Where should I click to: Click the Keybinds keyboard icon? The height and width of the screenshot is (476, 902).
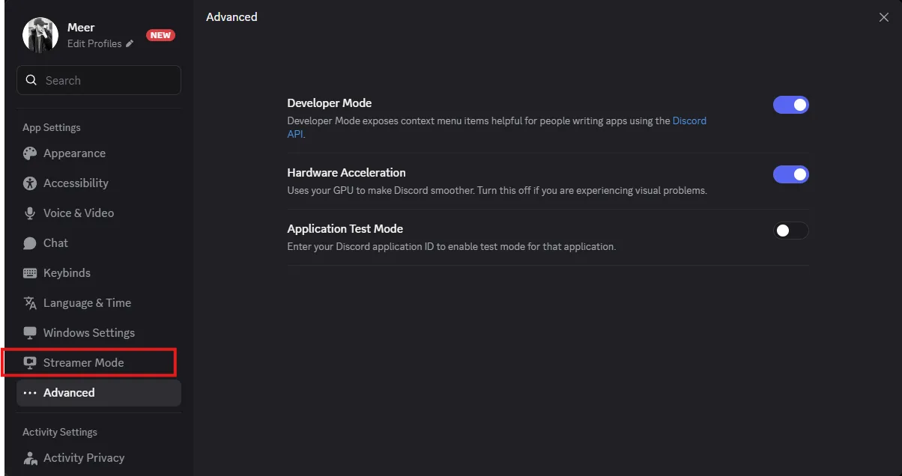(x=30, y=273)
